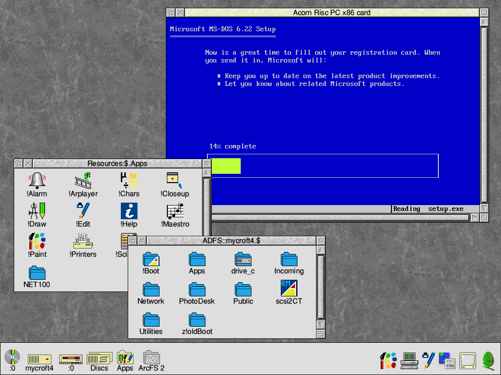501x375 pixels.
Task: Toggle size of x86 card window
Action: pos(484,12)
